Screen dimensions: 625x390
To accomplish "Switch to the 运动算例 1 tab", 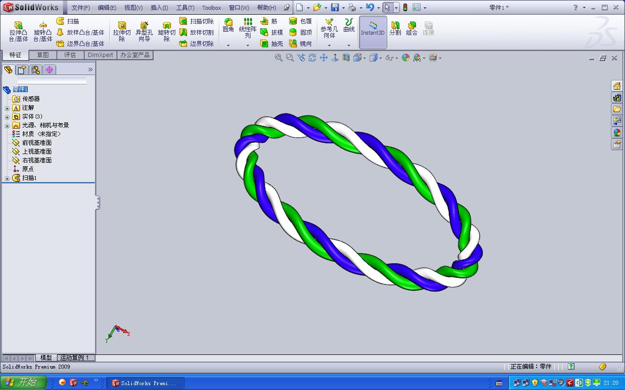I will 76,358.
